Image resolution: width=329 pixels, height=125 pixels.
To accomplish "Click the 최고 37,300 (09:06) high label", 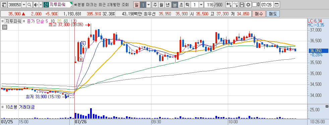I will click(66, 25).
